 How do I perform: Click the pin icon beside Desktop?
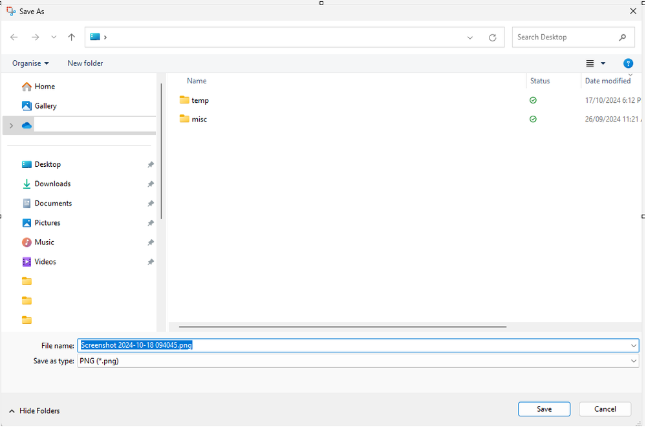[x=151, y=164]
